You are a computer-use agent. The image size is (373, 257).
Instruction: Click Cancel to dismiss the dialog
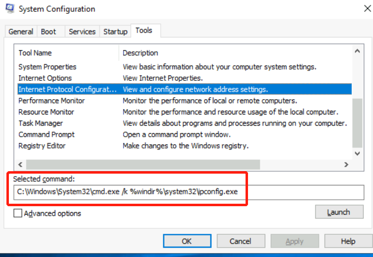[x=241, y=241]
